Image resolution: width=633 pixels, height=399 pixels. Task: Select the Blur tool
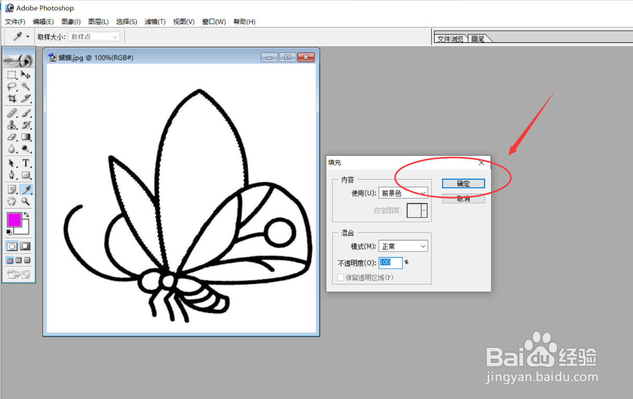pos(12,149)
